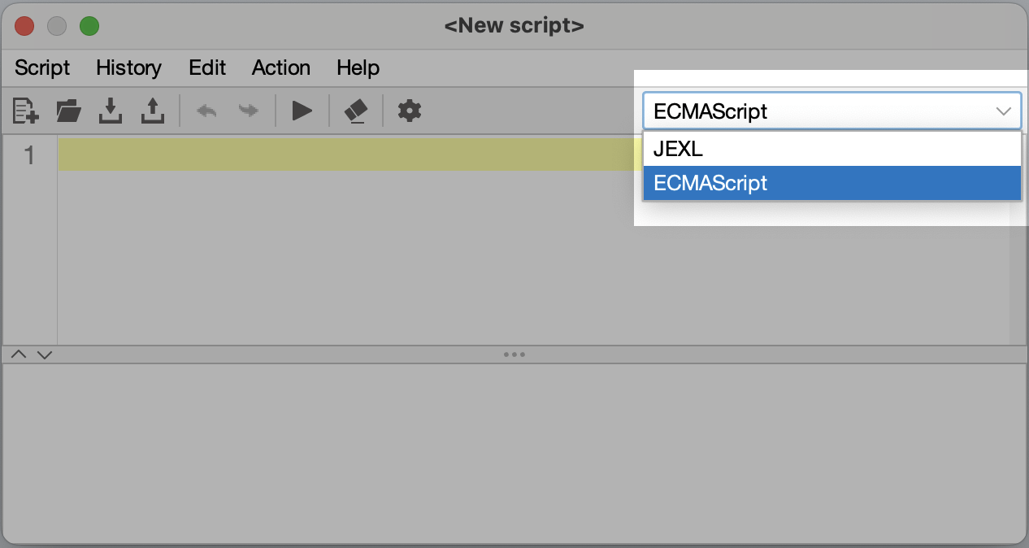The image size is (1029, 548).
Task: Open the script language dropdown arrow
Action: click(x=1005, y=111)
